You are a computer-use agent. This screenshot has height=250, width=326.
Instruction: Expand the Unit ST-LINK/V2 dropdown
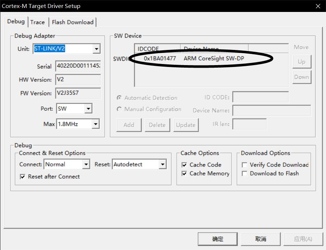point(96,49)
